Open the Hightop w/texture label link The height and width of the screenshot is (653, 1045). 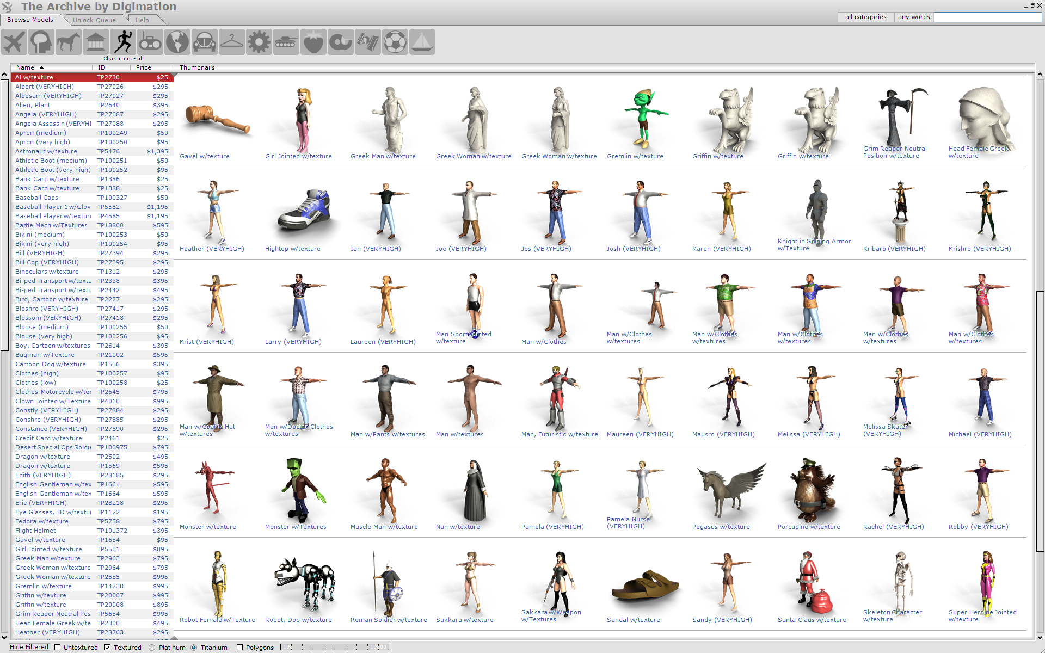292,249
